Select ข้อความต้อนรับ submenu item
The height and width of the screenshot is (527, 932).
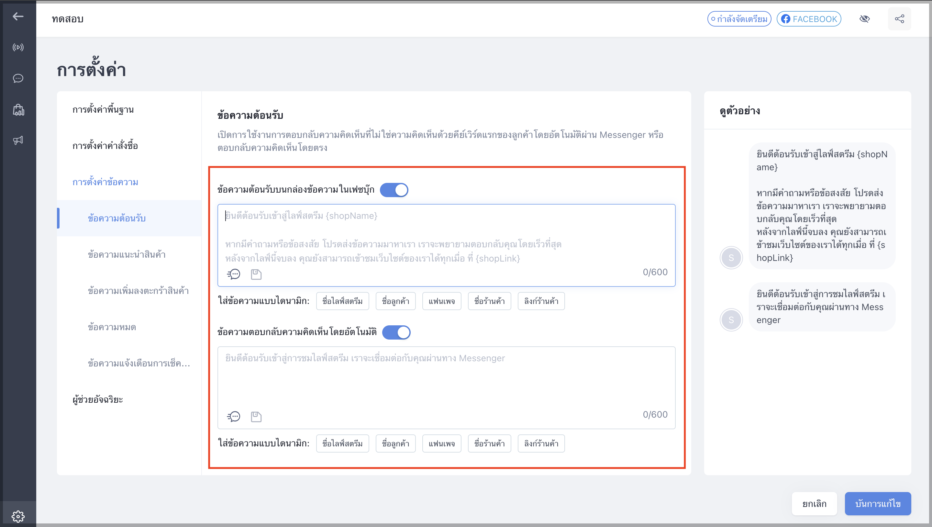[x=129, y=218]
